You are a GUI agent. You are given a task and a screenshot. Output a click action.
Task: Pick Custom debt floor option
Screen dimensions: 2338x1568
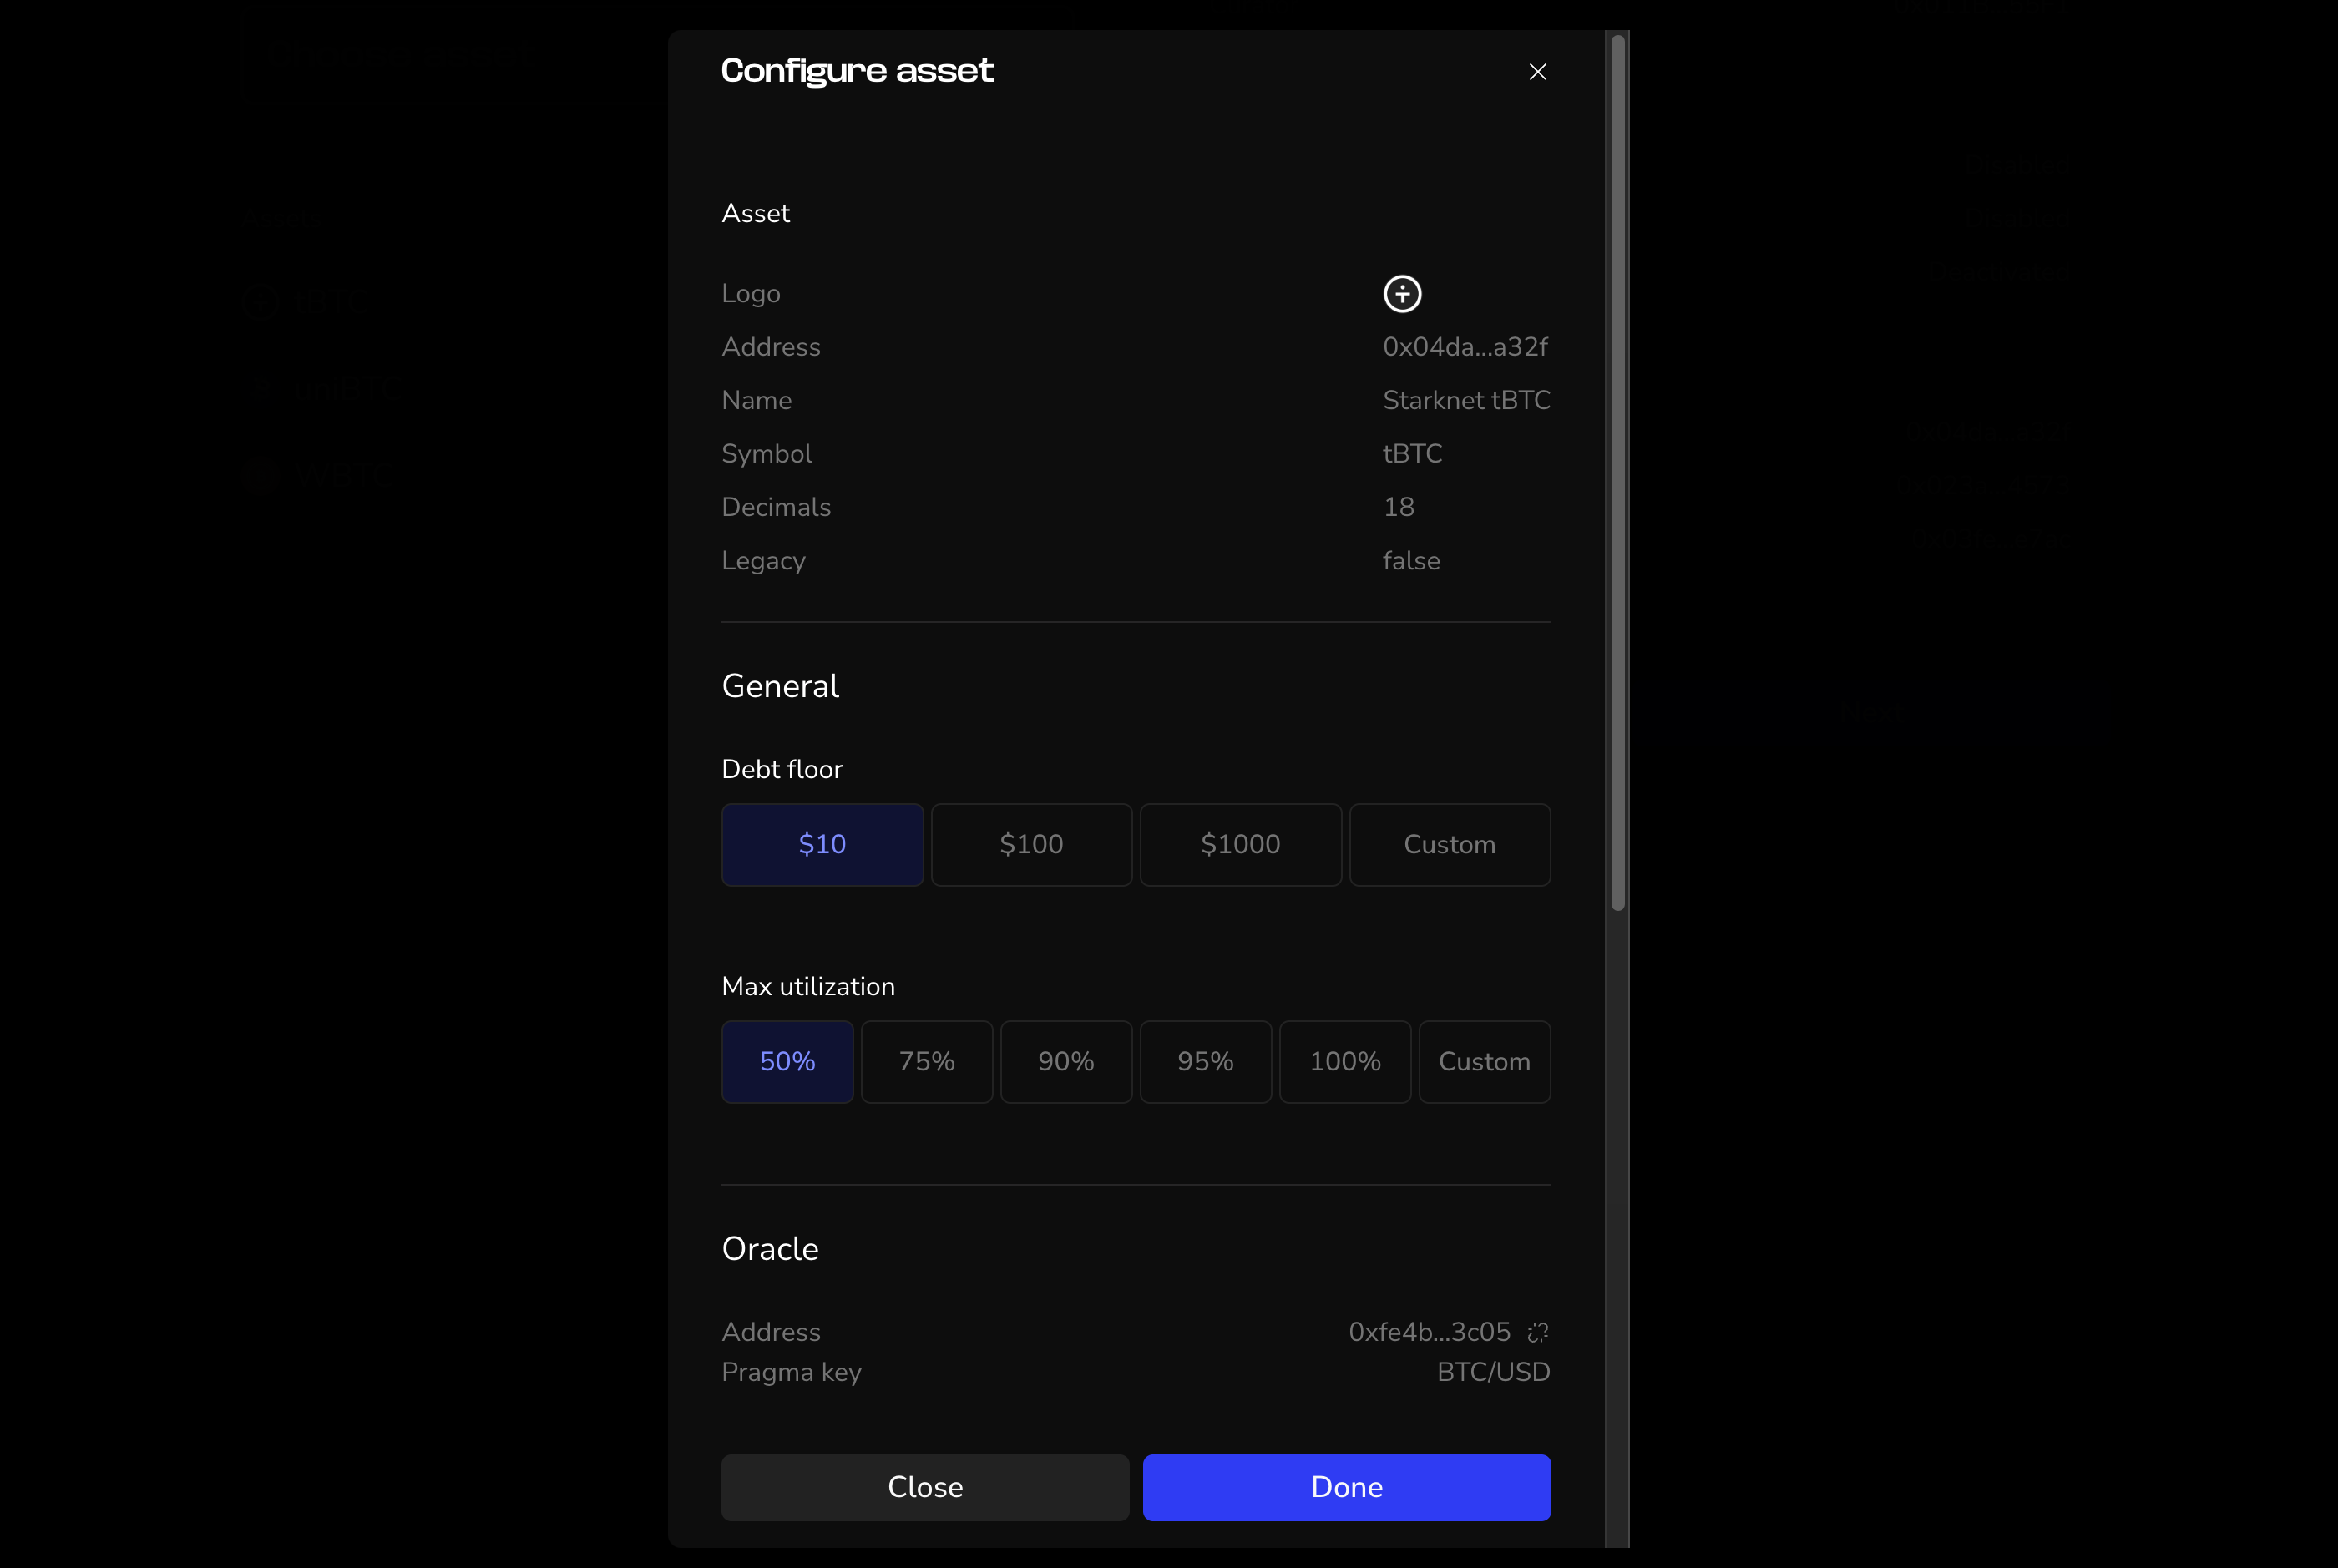coord(1449,844)
